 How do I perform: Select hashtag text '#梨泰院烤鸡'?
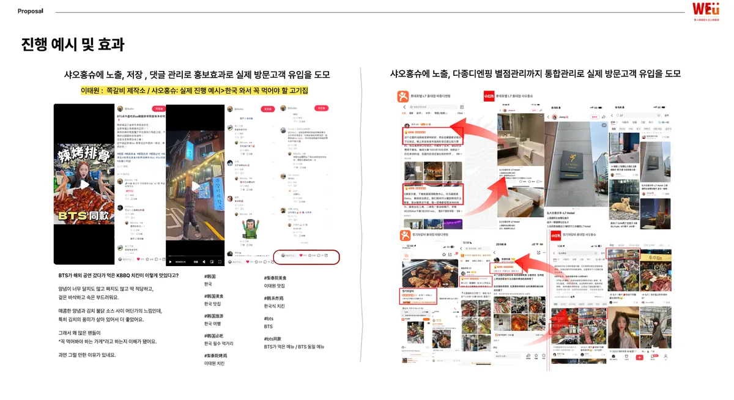tap(215, 355)
